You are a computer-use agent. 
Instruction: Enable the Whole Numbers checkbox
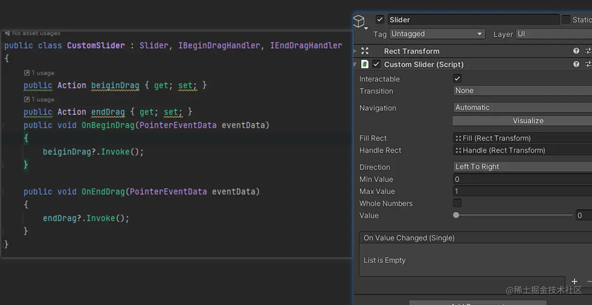coord(457,203)
